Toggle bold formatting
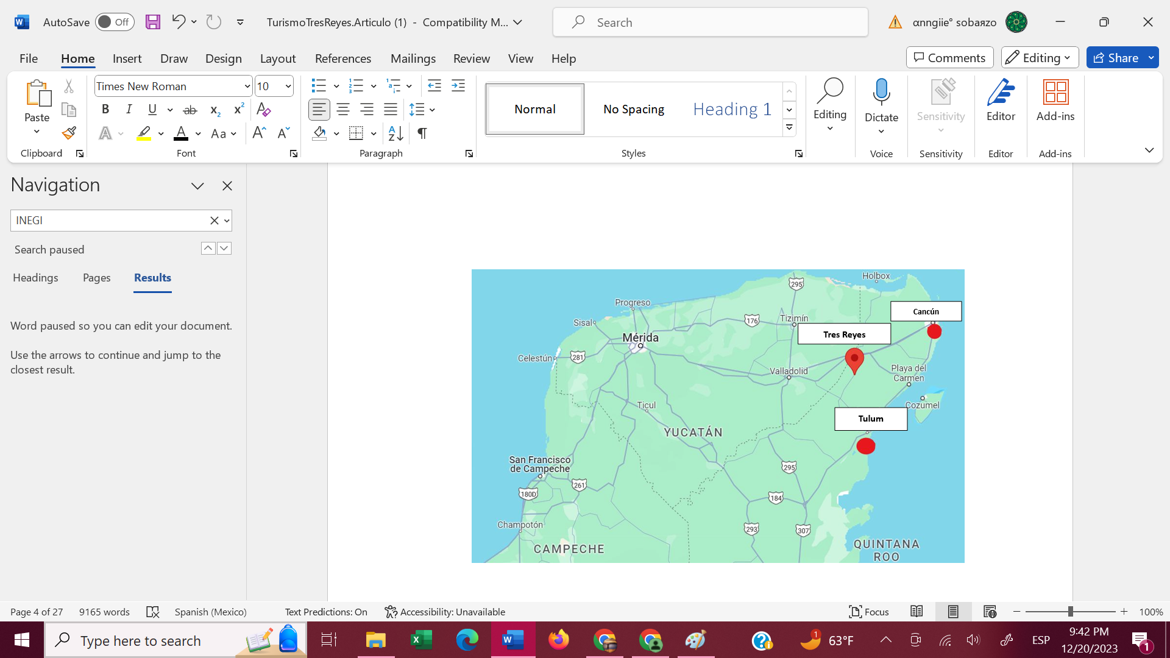 105,110
